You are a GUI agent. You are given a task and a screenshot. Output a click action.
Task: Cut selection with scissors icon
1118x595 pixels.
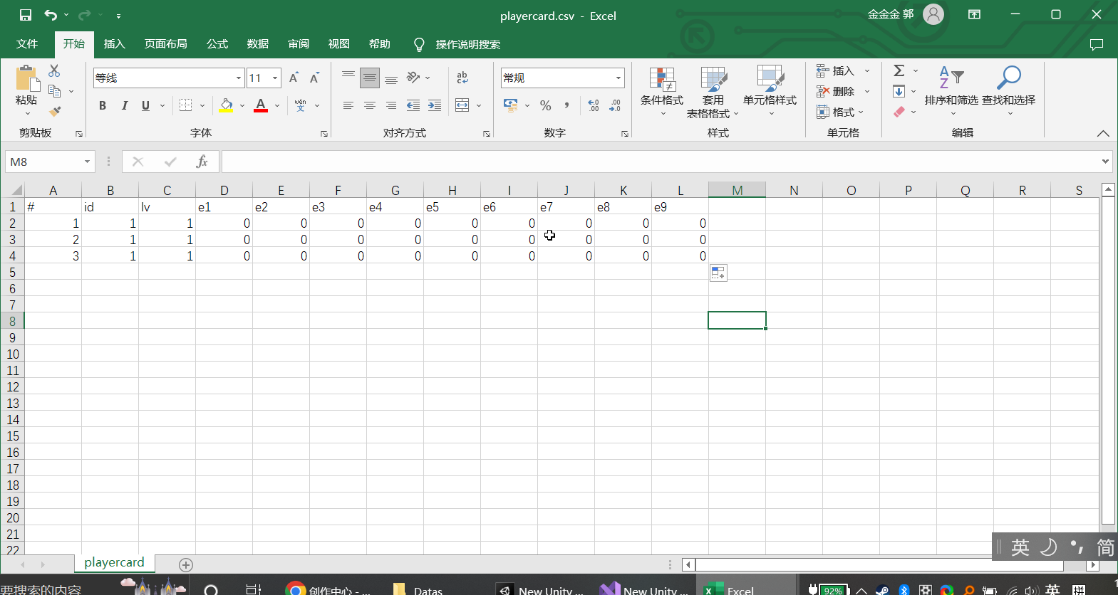(x=54, y=70)
